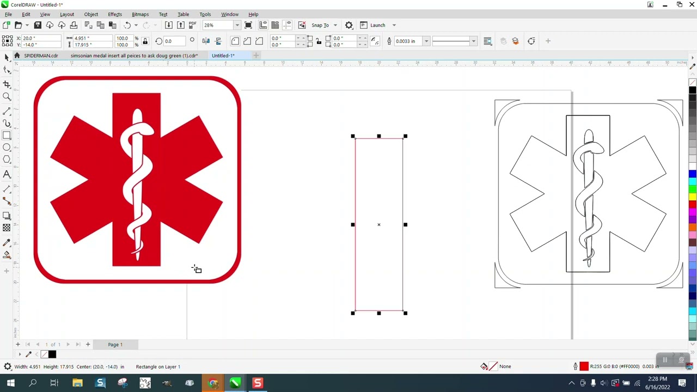
Task: Open File Explorer from the taskbar
Action: pyautogui.click(x=77, y=383)
